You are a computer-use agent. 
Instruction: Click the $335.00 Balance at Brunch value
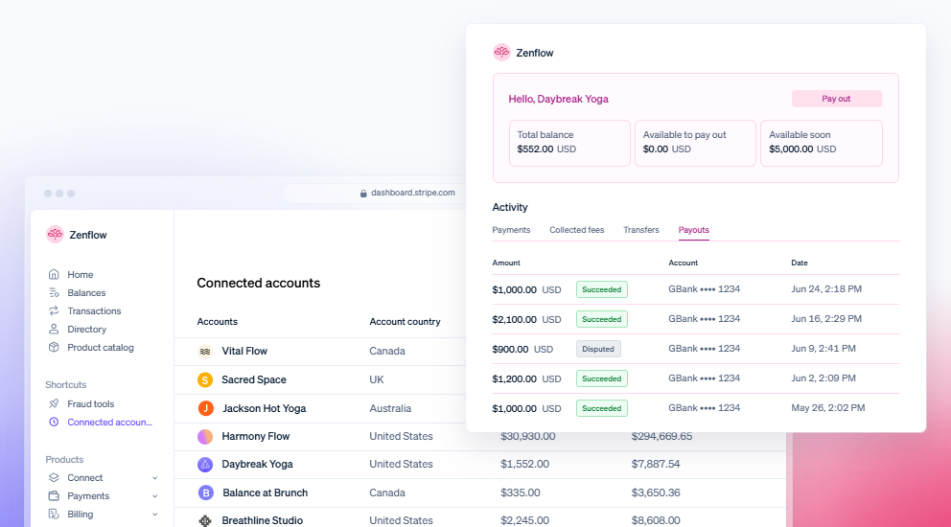(520, 493)
